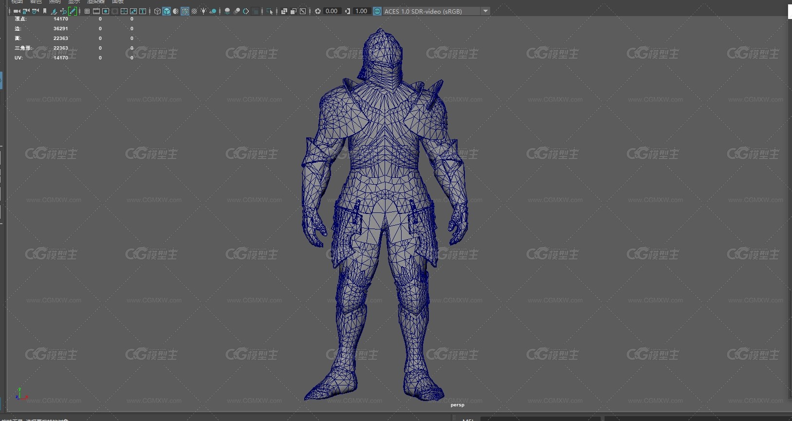Screen dimensions: 792x421
Task: Click the Image Plane icon
Action: [x=54, y=11]
